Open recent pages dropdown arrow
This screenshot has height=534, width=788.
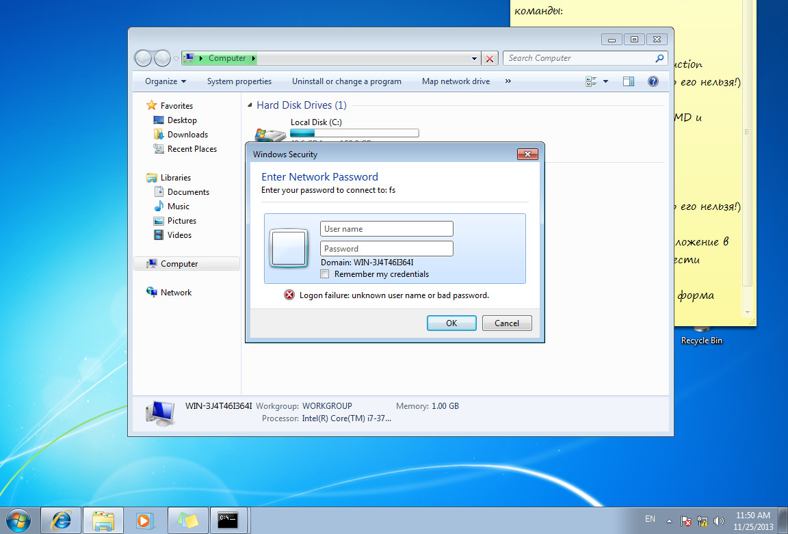tap(176, 59)
